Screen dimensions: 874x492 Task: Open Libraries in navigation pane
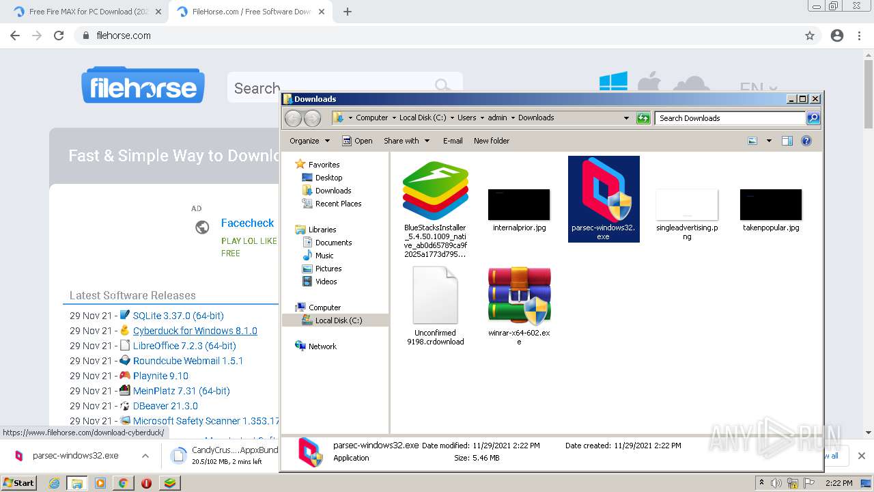coord(322,230)
